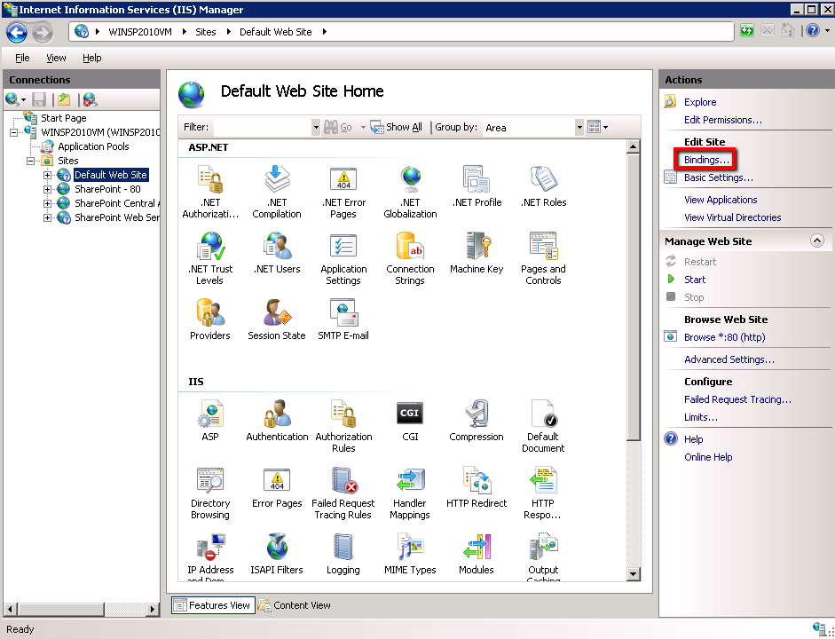835x639 pixels.
Task: Expand the SharePoint - 80 site node
Action: (48, 189)
